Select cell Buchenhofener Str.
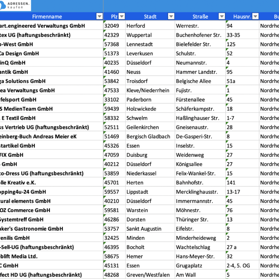 click(200, 35)
